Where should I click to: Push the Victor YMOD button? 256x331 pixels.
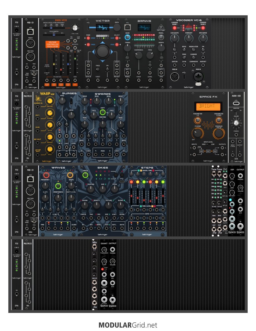pyautogui.click(x=88, y=45)
